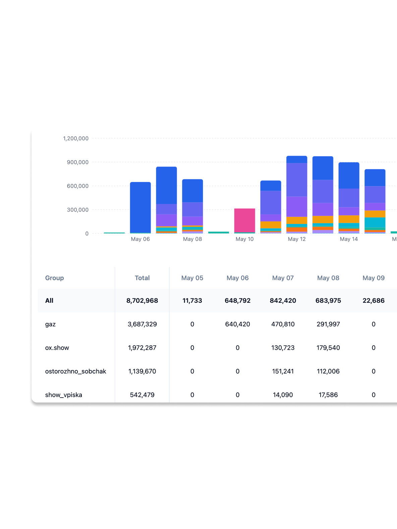397x529 pixels.
Task: Click the All May 05 value 11,733
Action: (x=192, y=301)
